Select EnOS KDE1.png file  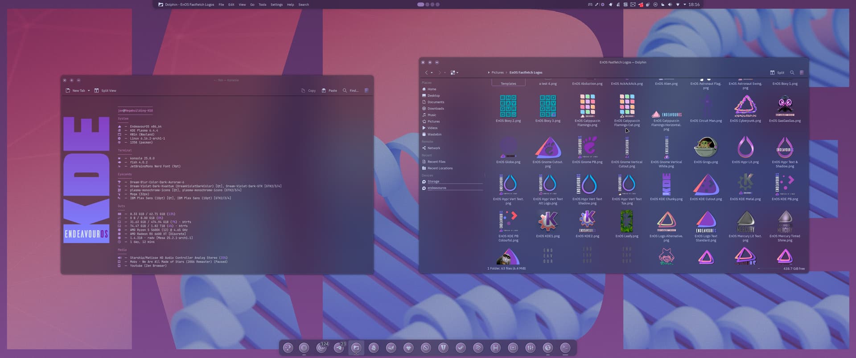click(548, 224)
